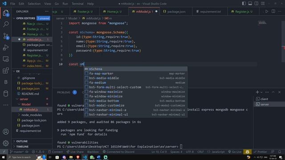Open Explorer Views and More Actions
Image resolution: width=285 pixels, height=160 pixels.
coord(47,12)
